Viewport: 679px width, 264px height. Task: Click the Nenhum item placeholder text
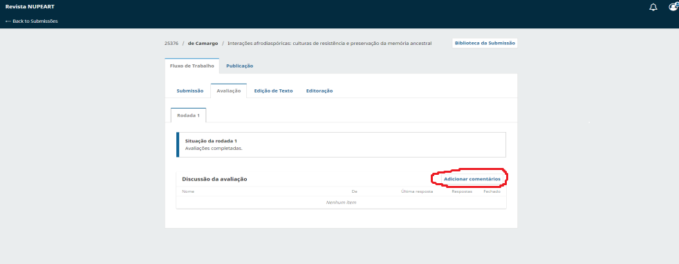click(342, 202)
